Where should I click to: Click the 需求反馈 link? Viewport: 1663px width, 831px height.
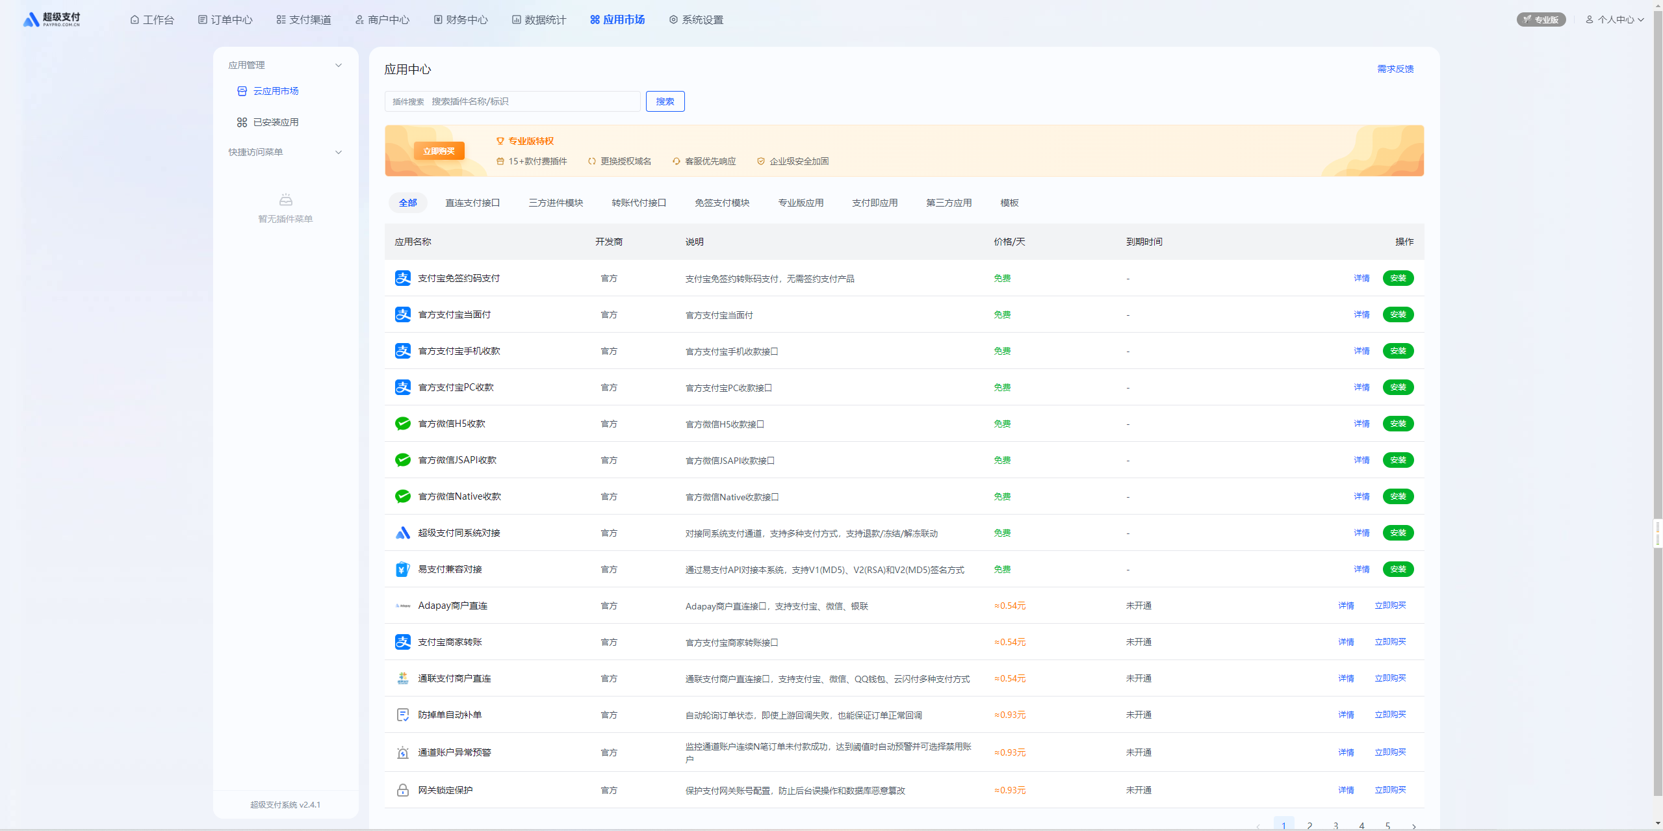pos(1395,69)
